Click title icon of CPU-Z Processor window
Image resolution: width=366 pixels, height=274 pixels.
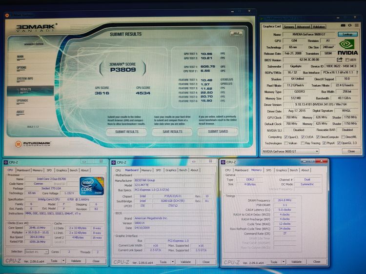pos(6,162)
